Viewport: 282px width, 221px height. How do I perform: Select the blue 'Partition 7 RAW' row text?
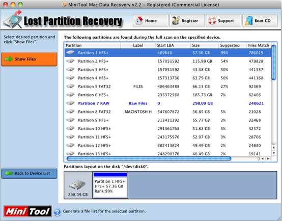pos(94,103)
